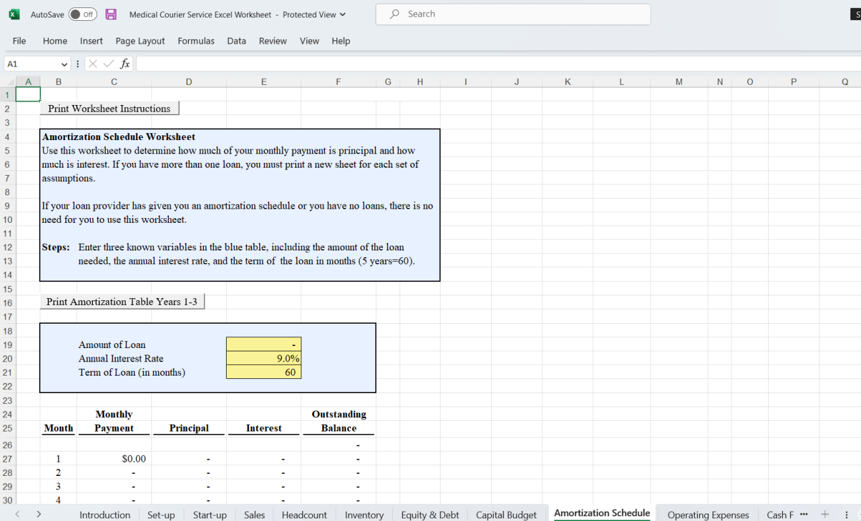Click the Principal column heading
Screen dimensions: 861x521
pyautogui.click(x=189, y=428)
